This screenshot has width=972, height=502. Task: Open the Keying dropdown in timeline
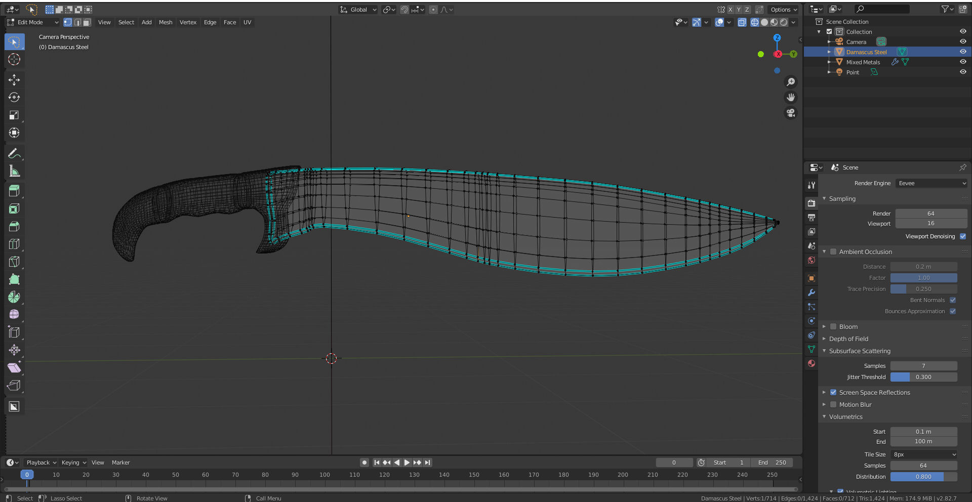coord(74,463)
